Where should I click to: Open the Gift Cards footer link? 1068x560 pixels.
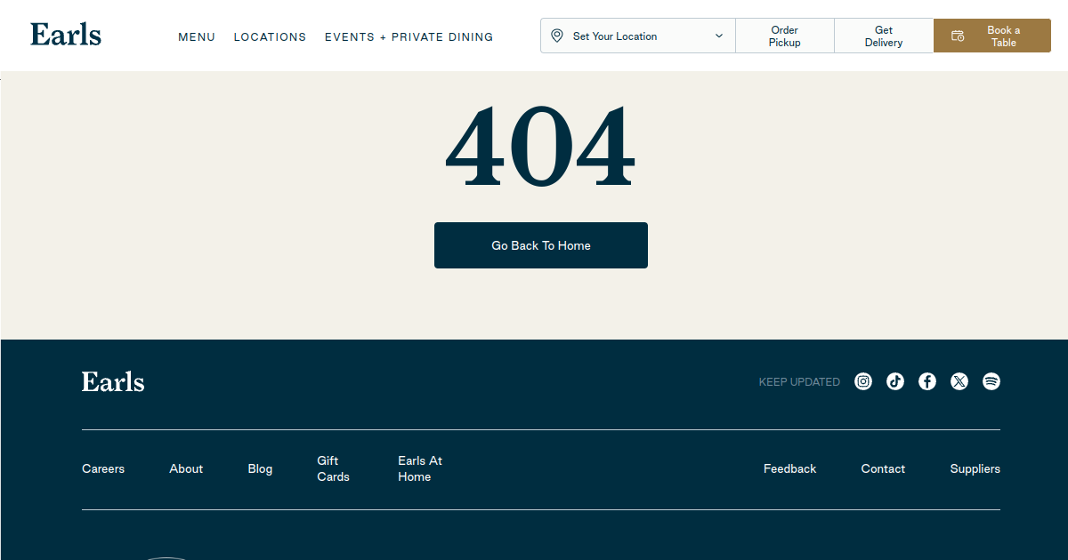334,468
